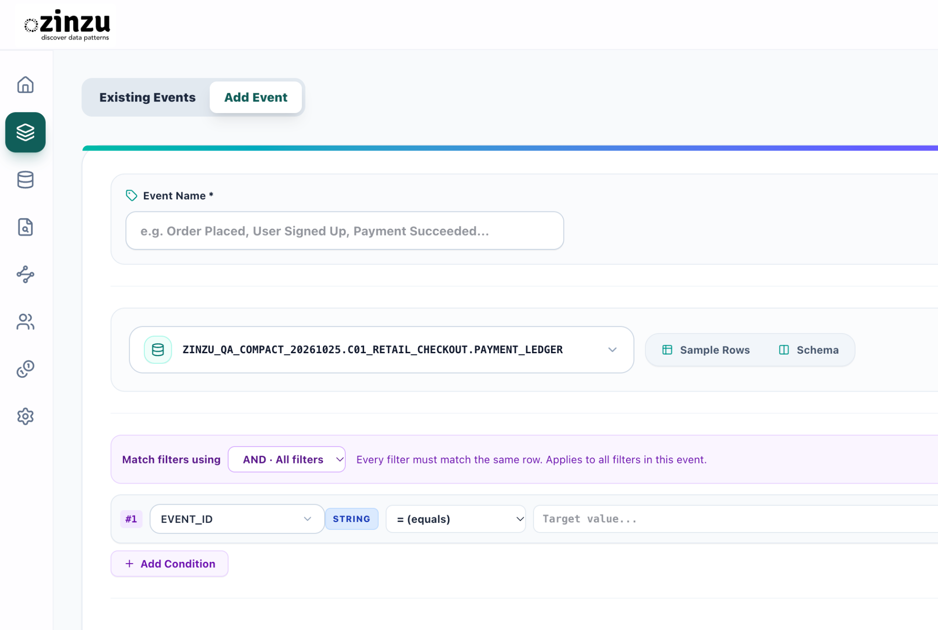Click the #1 condition number badge
This screenshot has width=938, height=630.
131,519
